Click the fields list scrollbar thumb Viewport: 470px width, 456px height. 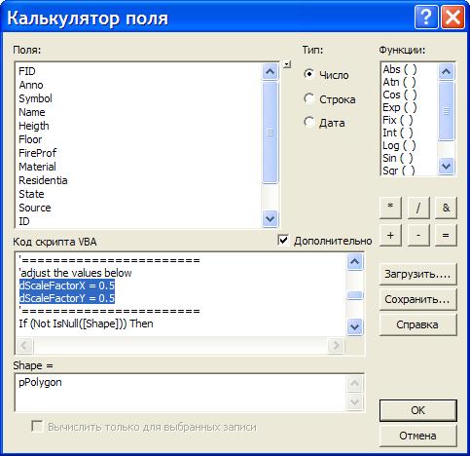click(x=270, y=133)
